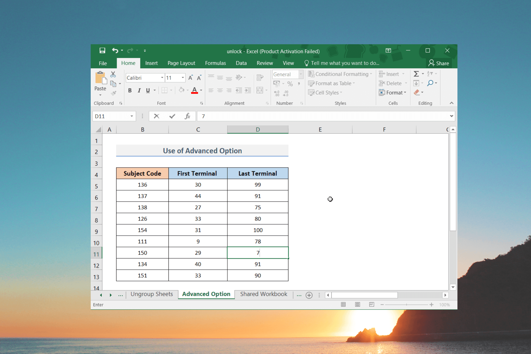
Task: Click the Find & Select magnifier icon
Action: coord(430,83)
